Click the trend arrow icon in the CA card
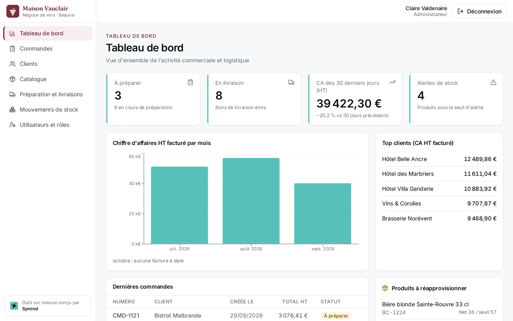Image resolution: width=513 pixels, height=321 pixels. coord(392,82)
